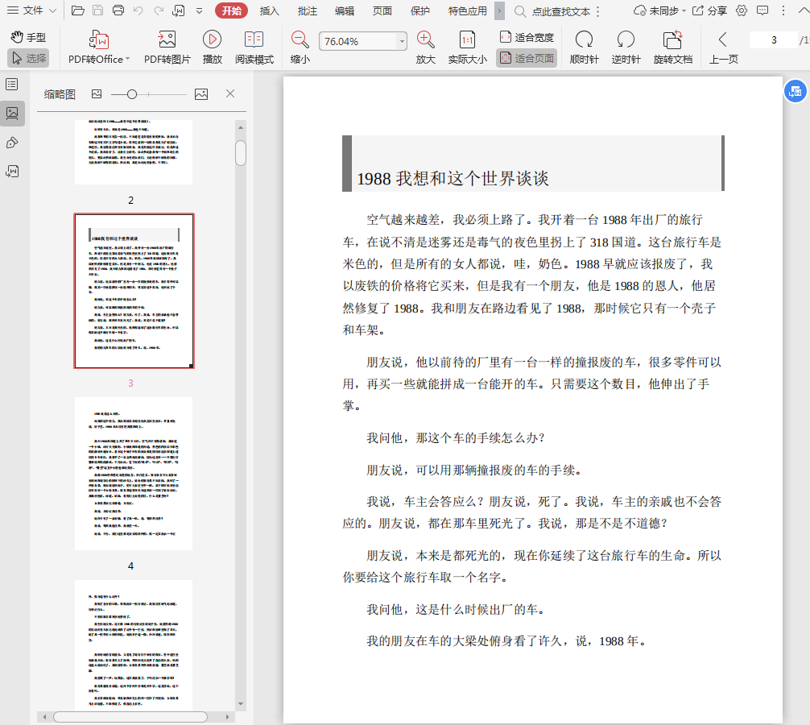Click the thumbnail vertical scrollbar handle
The height and width of the screenshot is (725, 810).
pos(241,153)
